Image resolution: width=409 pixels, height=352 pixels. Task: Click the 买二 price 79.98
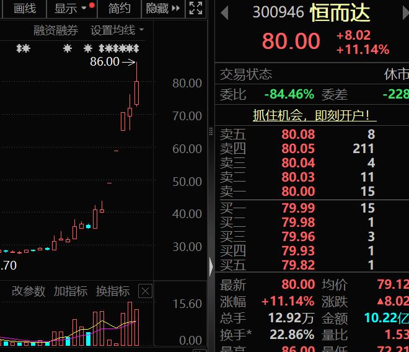point(298,222)
